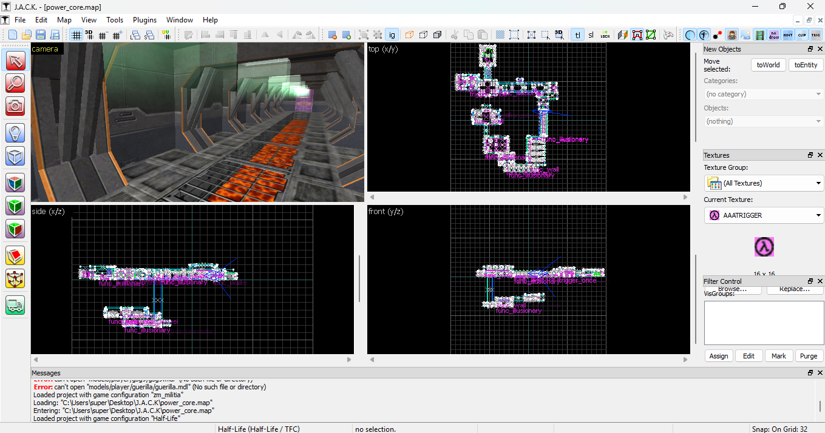Activate the Magnify zoom tool
This screenshot has width=825, height=433.
[15, 83]
